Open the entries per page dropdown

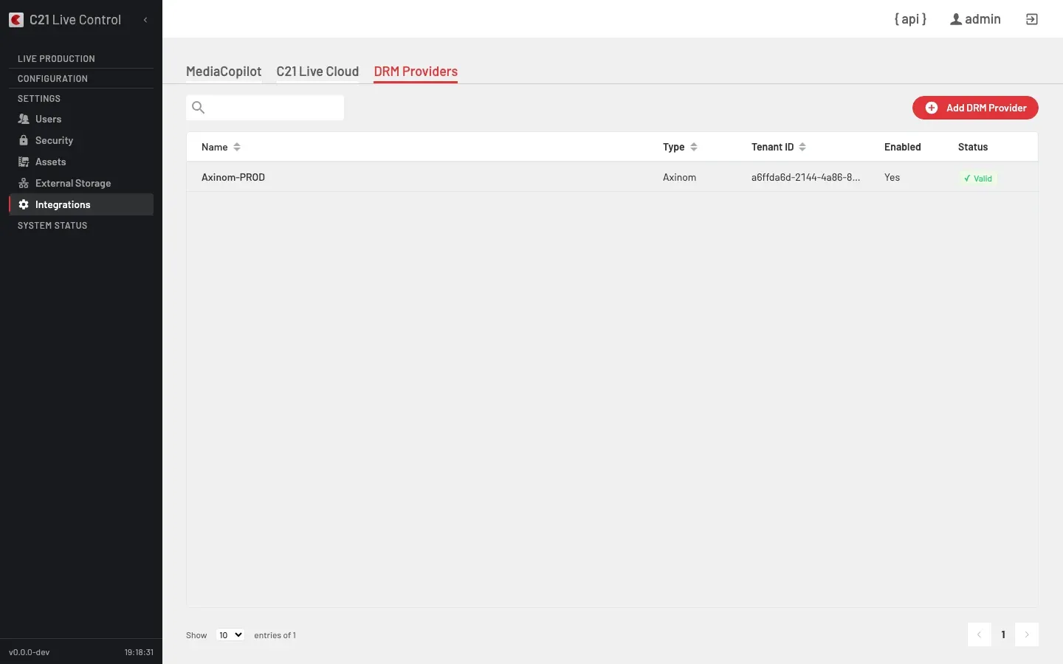pyautogui.click(x=230, y=634)
